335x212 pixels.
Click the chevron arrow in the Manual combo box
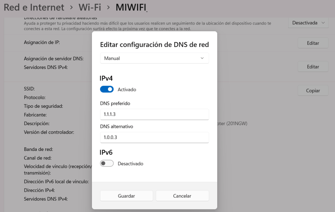202,58
